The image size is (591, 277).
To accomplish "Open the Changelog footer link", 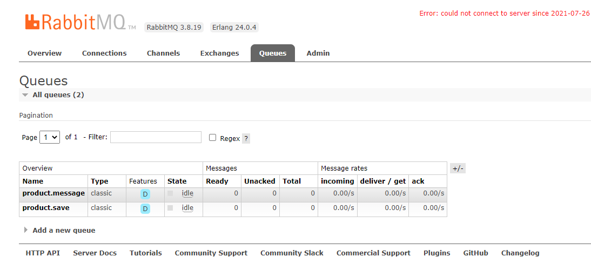I will point(520,253).
